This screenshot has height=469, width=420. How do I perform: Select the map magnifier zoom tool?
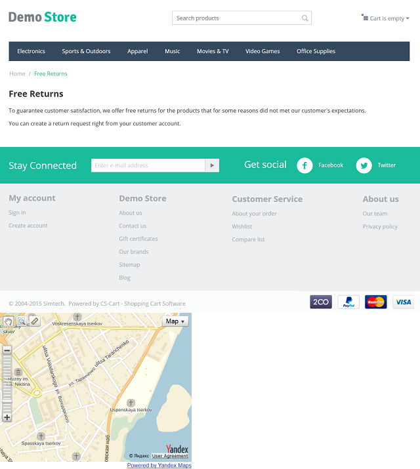click(22, 321)
